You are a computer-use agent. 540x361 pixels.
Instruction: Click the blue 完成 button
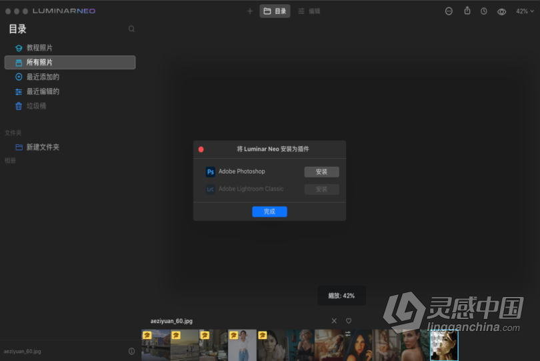(269, 212)
